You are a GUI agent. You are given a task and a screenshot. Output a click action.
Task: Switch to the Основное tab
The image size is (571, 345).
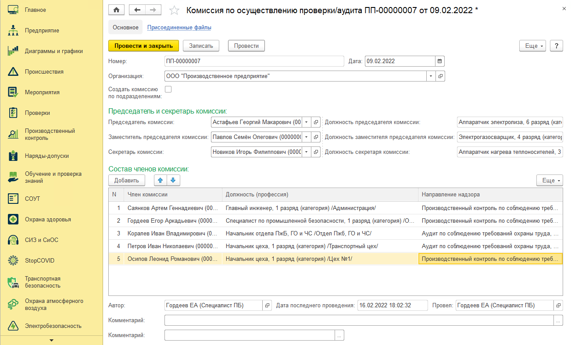tap(125, 27)
